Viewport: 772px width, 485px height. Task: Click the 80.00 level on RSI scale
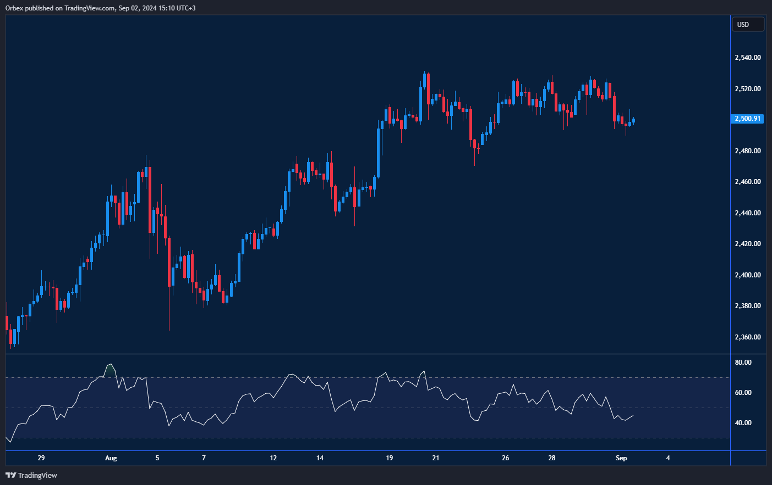click(x=743, y=363)
